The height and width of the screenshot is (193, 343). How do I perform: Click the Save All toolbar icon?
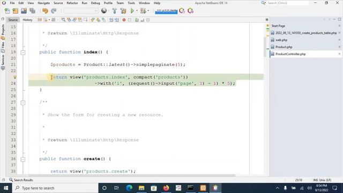[32, 11]
